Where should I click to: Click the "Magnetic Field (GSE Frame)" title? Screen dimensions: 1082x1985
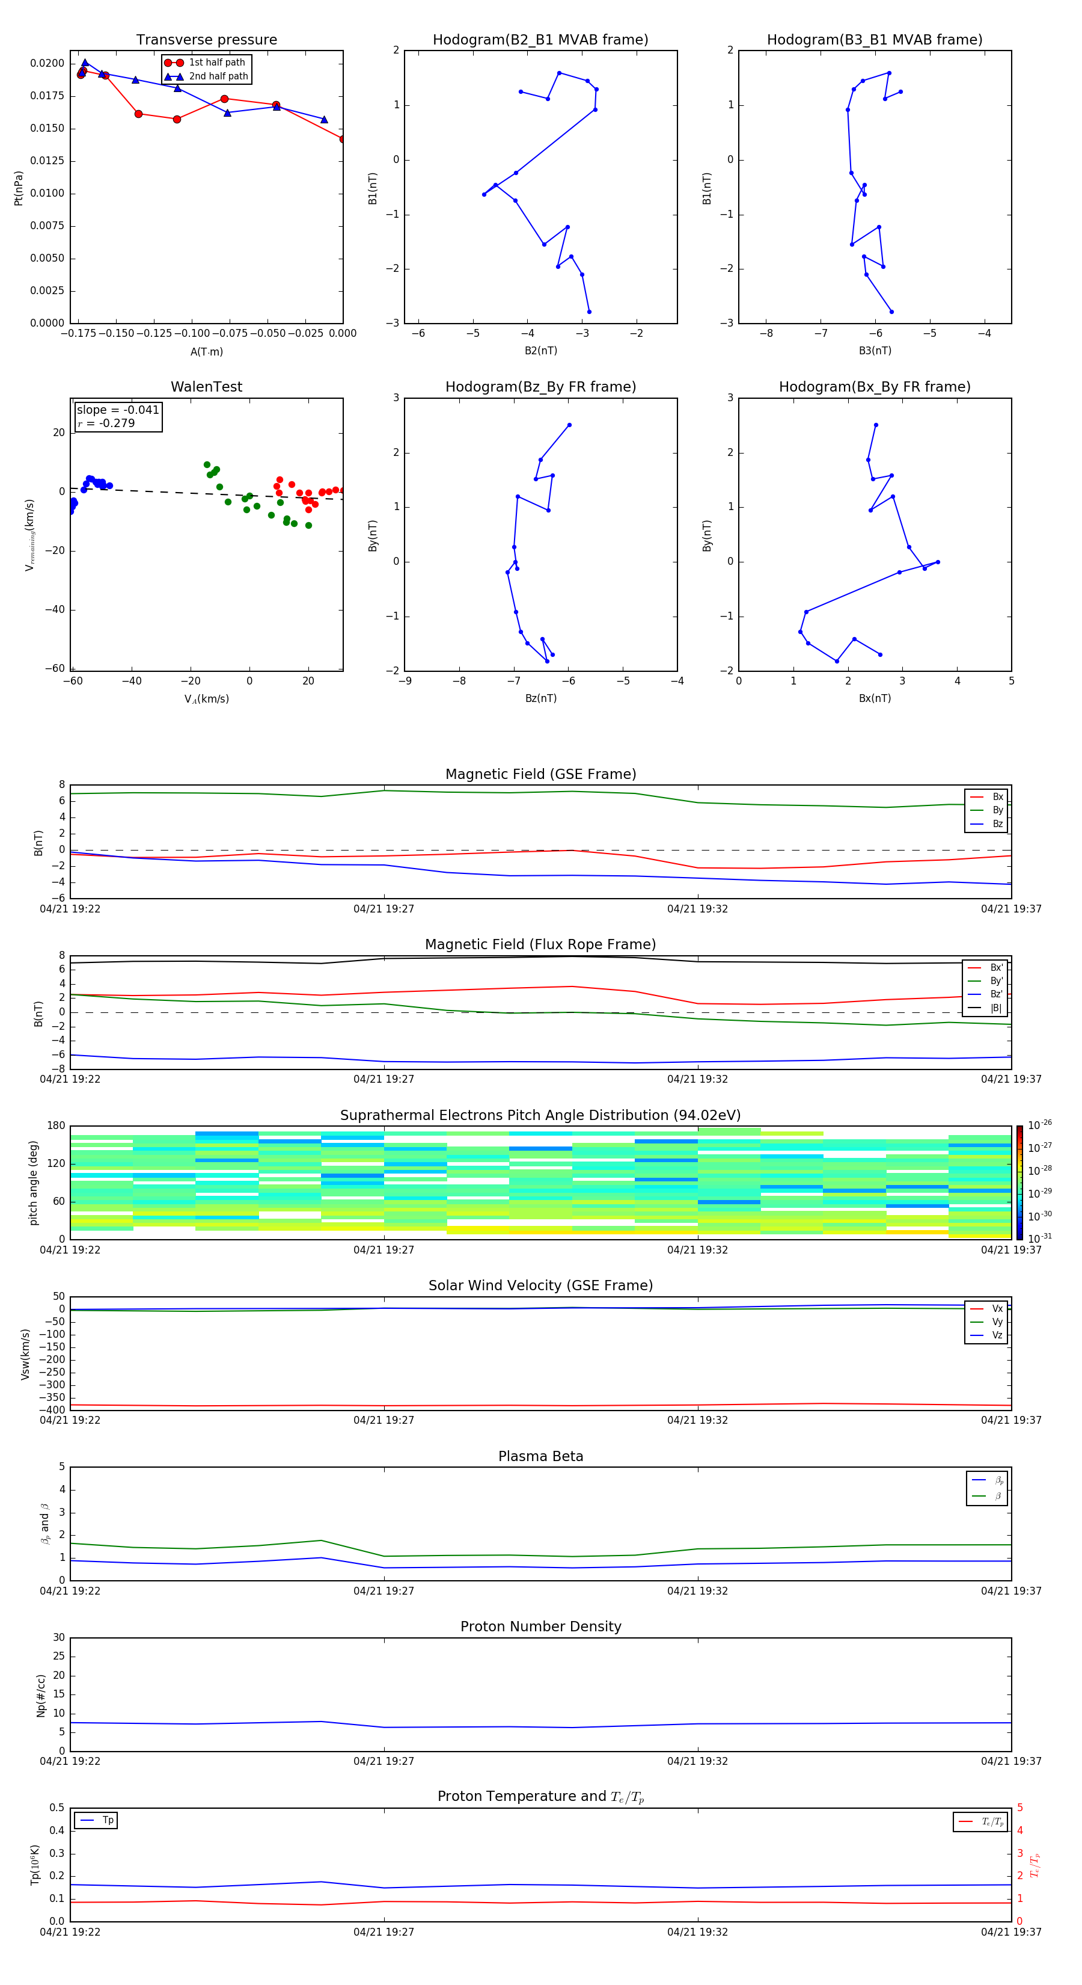540,774
